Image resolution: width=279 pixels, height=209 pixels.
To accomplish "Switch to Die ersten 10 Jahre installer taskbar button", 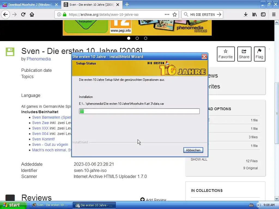I will click(94, 205).
